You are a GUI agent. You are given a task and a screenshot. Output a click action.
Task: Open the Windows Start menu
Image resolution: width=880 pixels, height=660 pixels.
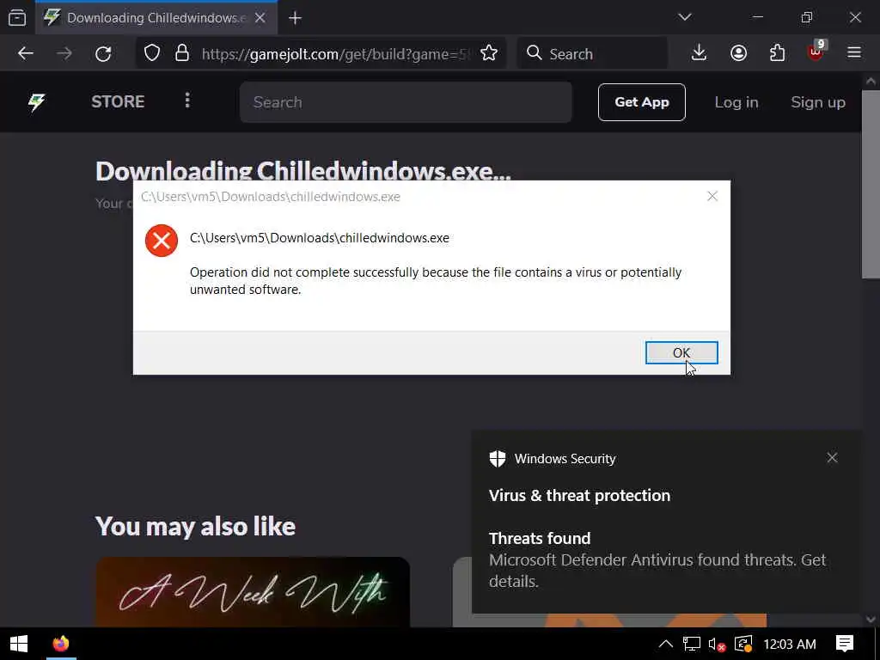coord(19,644)
